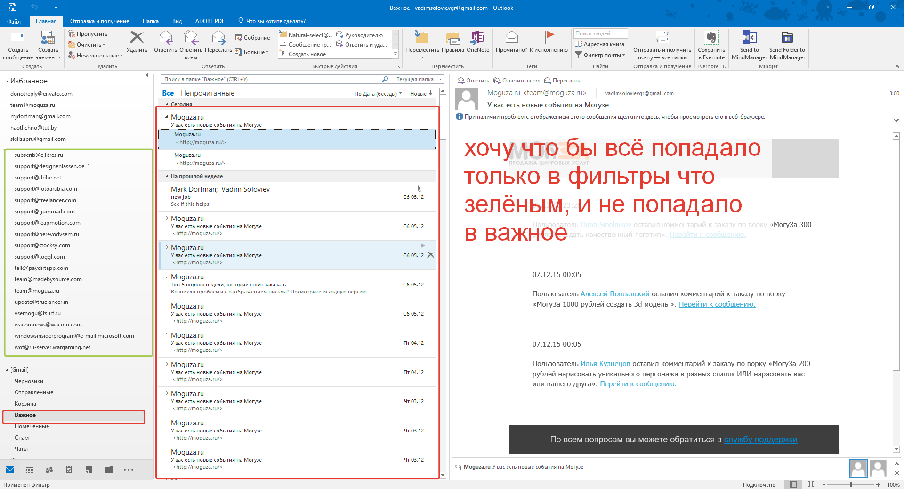Image resolution: width=904 pixels, height=489 pixels.
Task: Click the Read/Unread envelope icon
Action: [511, 38]
